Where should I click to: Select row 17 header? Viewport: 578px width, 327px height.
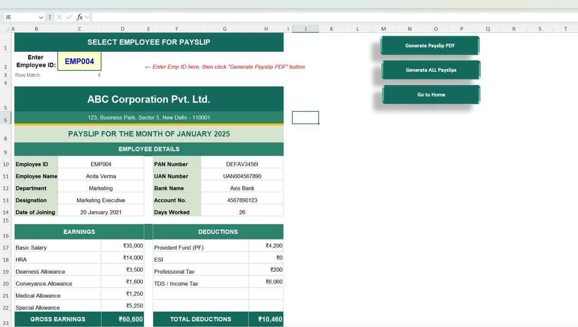6,248
